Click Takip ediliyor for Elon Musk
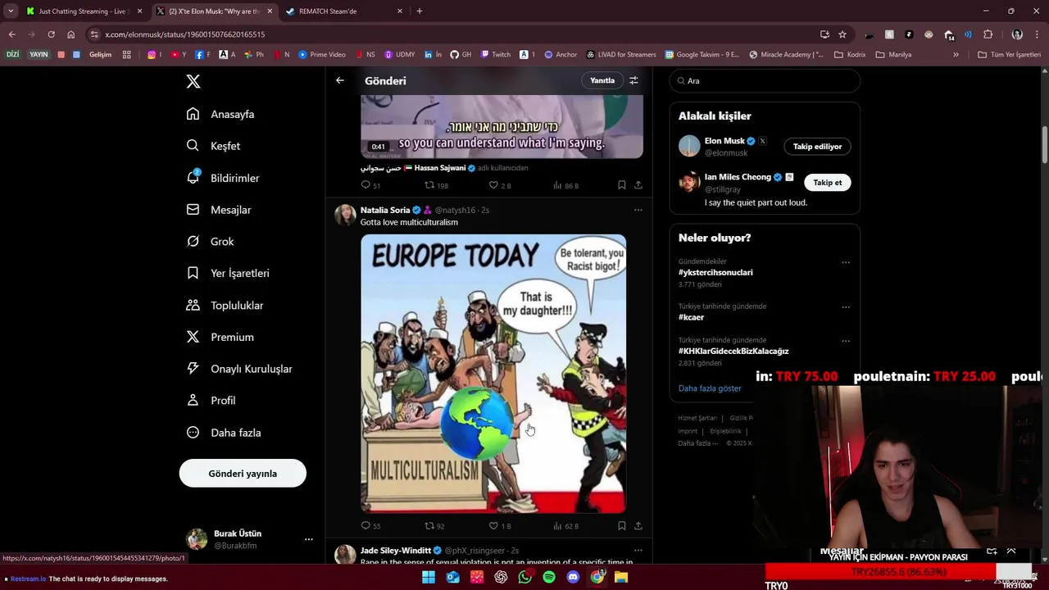The image size is (1049, 590). point(817,146)
